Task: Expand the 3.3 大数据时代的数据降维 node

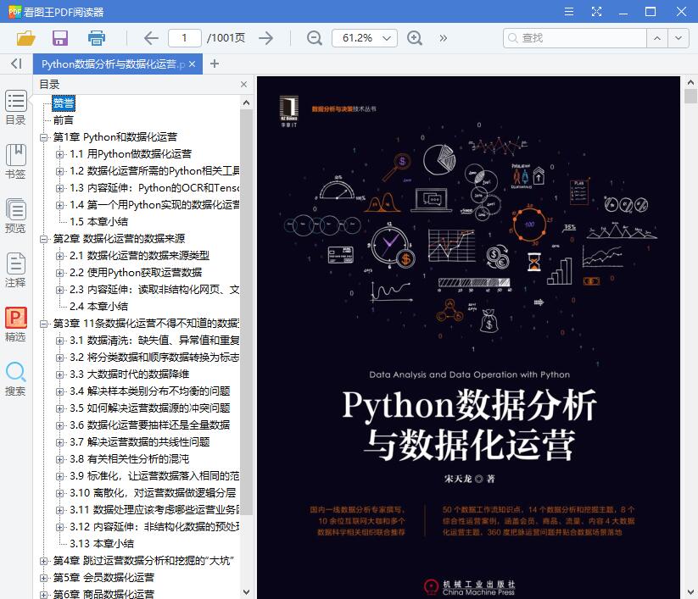Action: tap(59, 374)
